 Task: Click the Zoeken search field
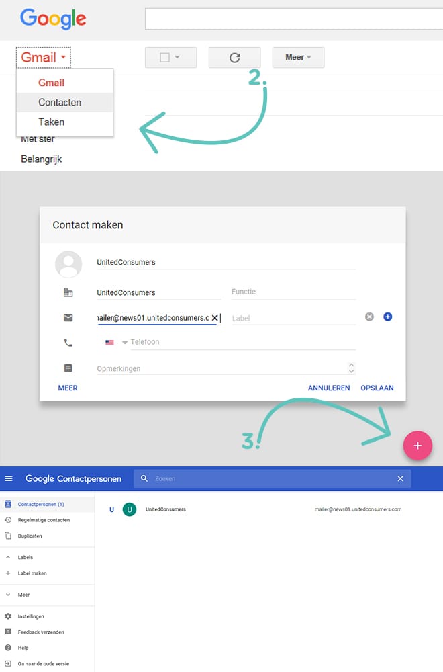[272, 478]
